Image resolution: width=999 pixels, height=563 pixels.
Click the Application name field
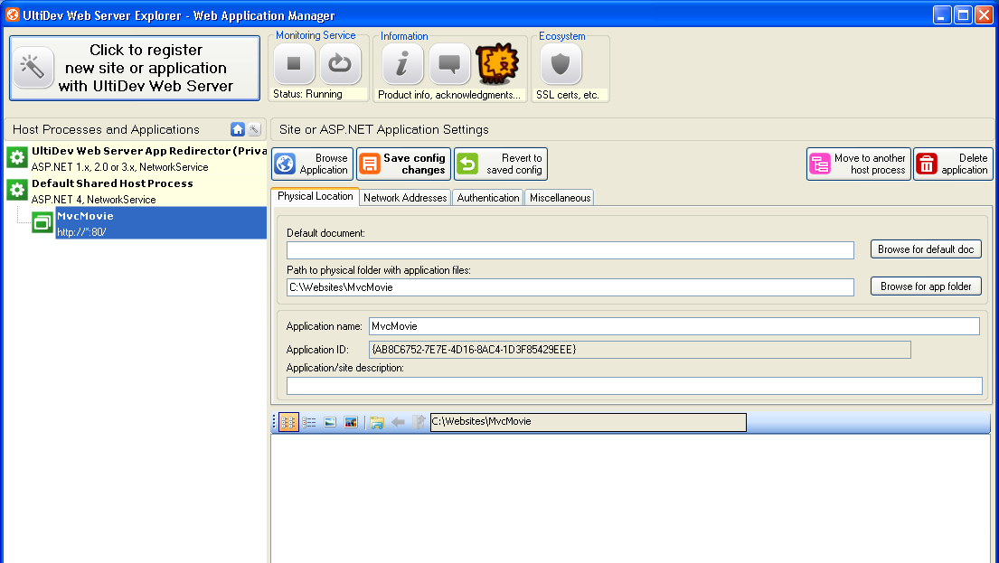pos(674,326)
